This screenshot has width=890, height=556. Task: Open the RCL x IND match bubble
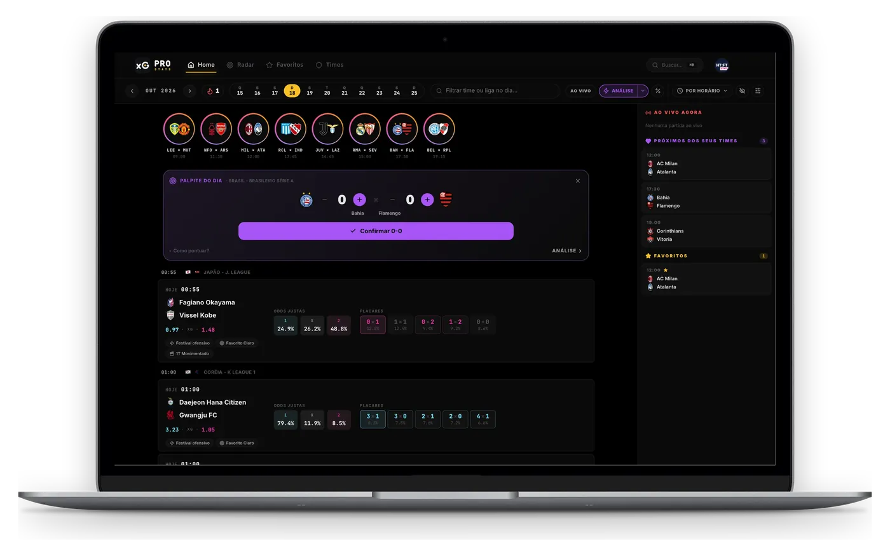[291, 129]
